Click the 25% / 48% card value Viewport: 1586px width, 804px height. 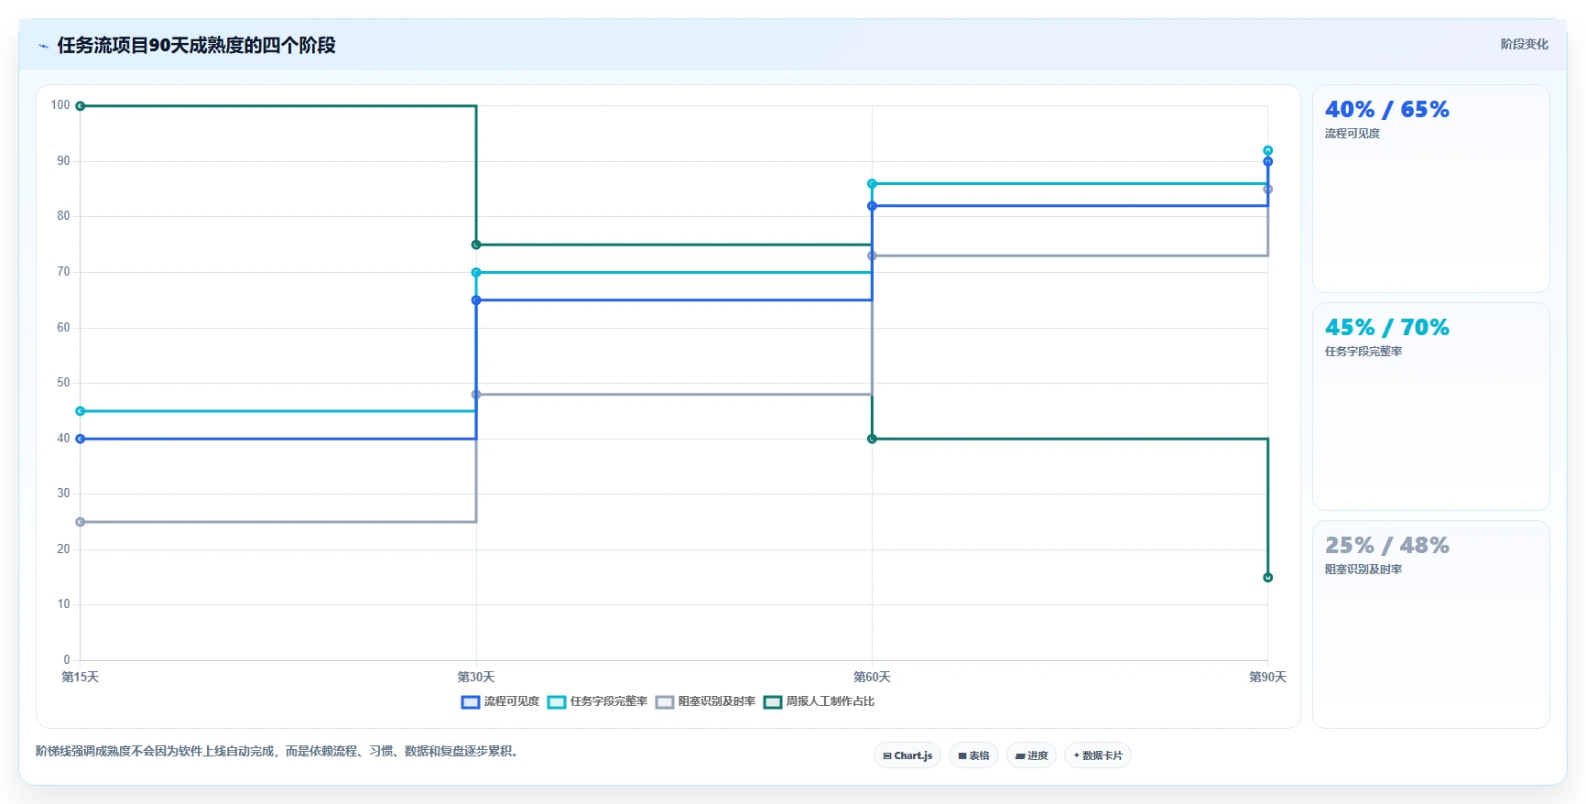[1386, 546]
